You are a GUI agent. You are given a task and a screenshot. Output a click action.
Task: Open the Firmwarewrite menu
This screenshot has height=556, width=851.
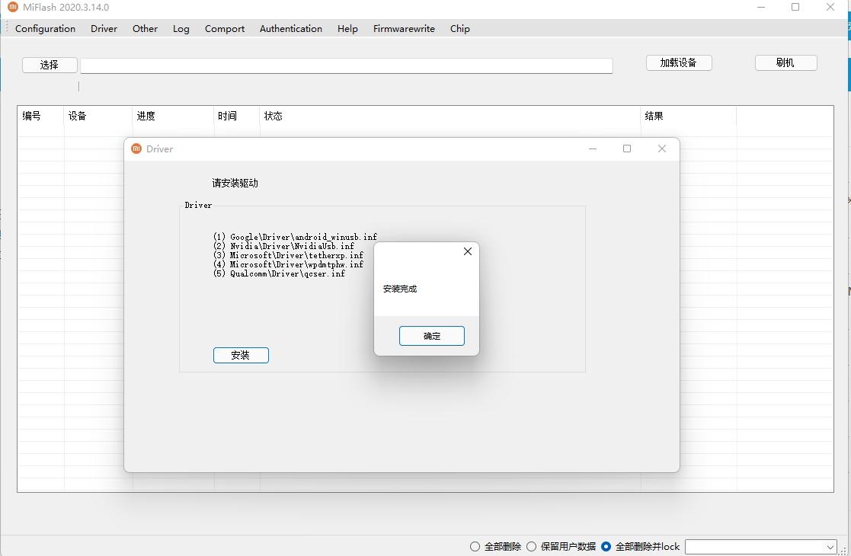(x=404, y=29)
